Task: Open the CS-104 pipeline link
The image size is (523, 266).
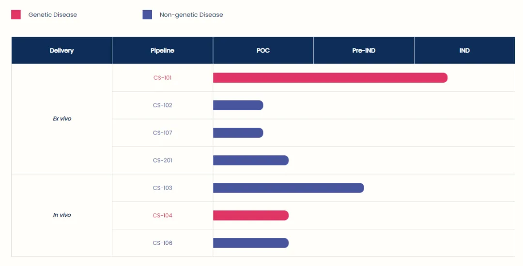Action: click(162, 215)
